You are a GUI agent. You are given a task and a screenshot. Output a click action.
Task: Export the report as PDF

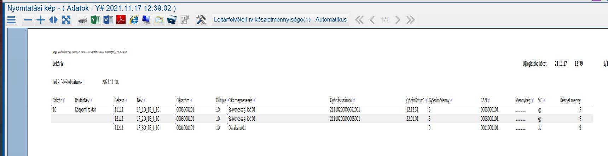click(x=121, y=20)
